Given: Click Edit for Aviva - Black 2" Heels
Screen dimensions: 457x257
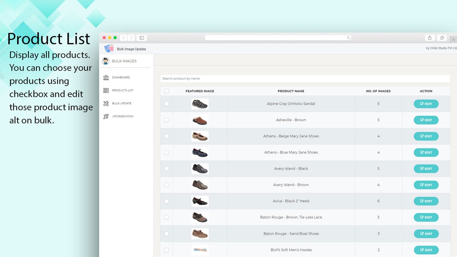Looking at the screenshot, I should pyautogui.click(x=426, y=201).
